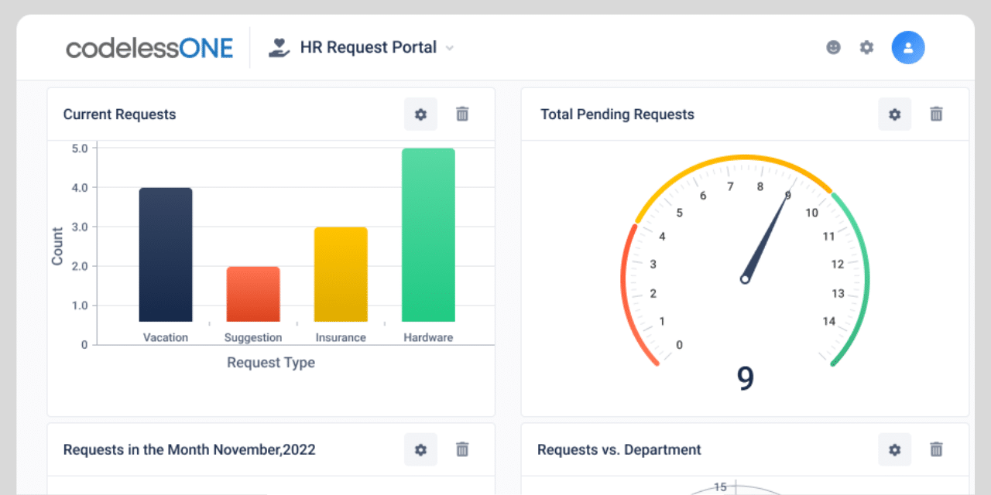Click Requests in the Month November,2022 heading

tap(189, 449)
